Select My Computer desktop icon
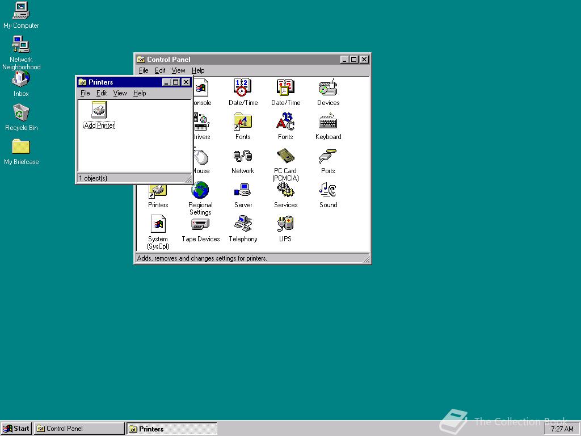The height and width of the screenshot is (436, 581). click(x=21, y=15)
